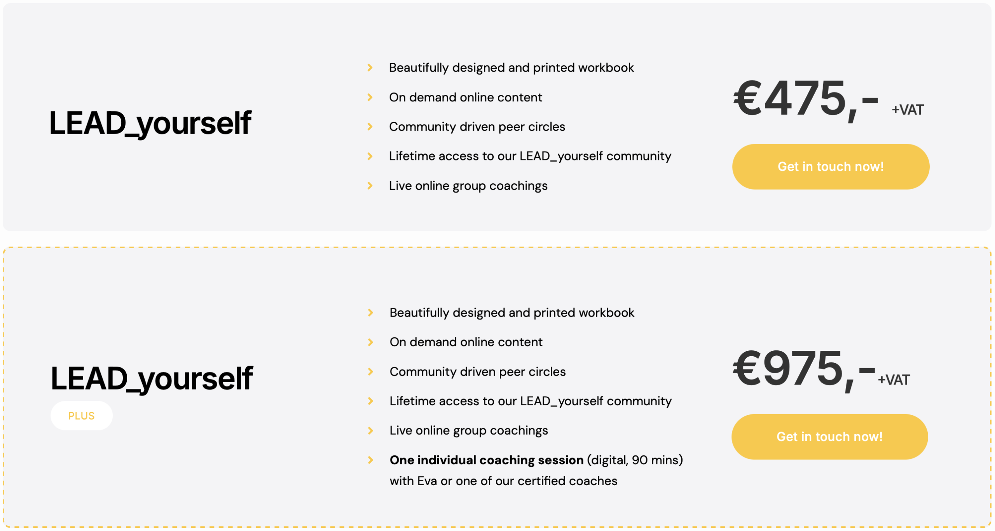Click chevron beside 'One individual coaching session'
Screen dimensions: 995x531
click(x=370, y=460)
